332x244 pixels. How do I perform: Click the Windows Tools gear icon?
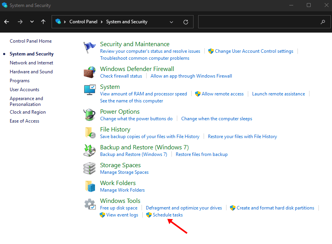click(90, 204)
